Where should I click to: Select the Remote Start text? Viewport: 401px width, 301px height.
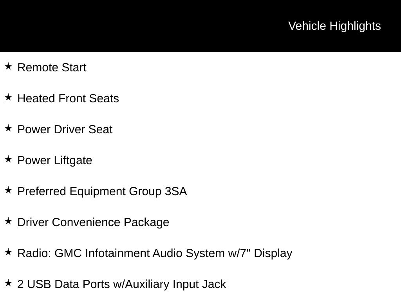[52, 67]
